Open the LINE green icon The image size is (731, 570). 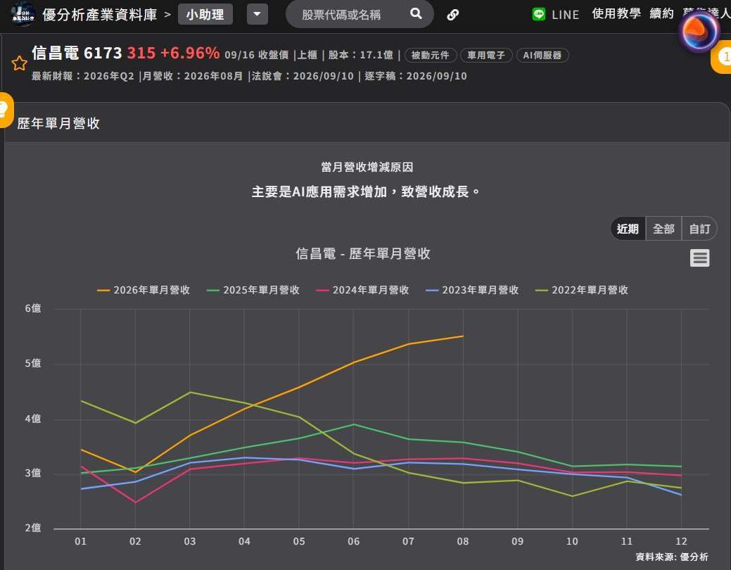click(x=539, y=15)
